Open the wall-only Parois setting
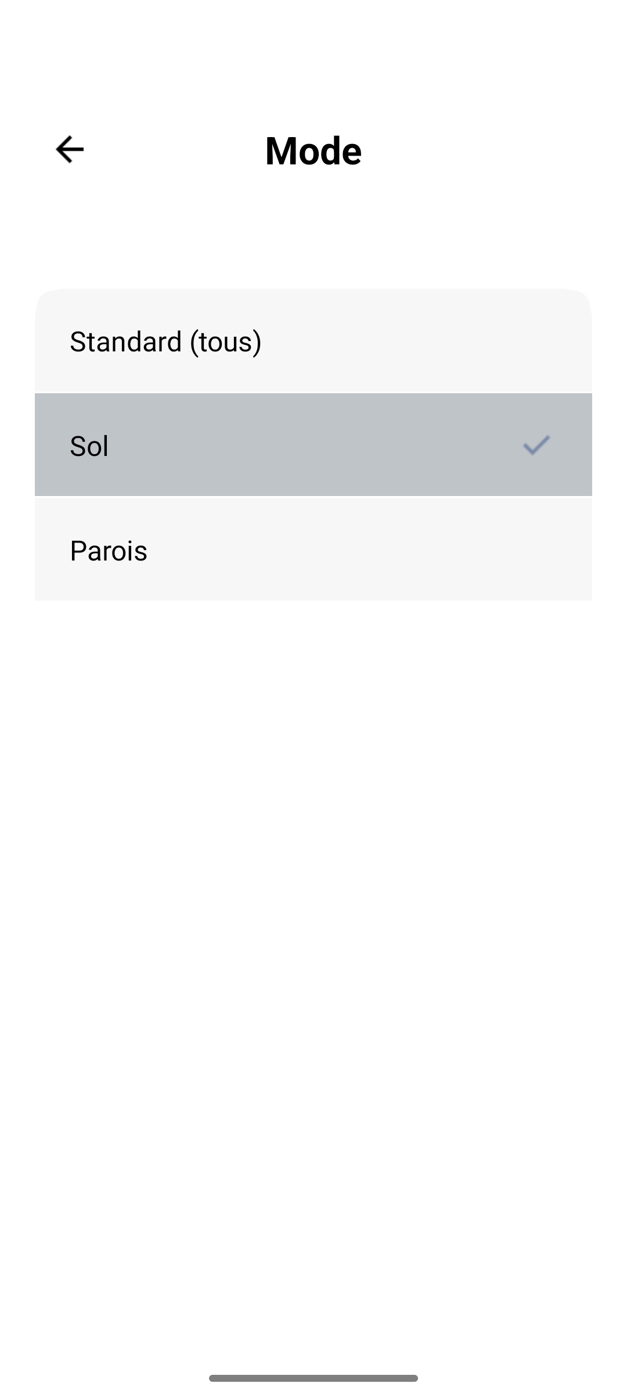 point(313,549)
